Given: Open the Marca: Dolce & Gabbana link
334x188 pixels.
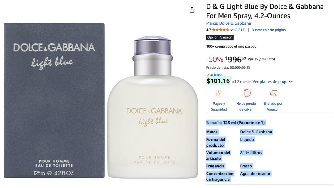Looking at the screenshot, I should tap(228, 23).
